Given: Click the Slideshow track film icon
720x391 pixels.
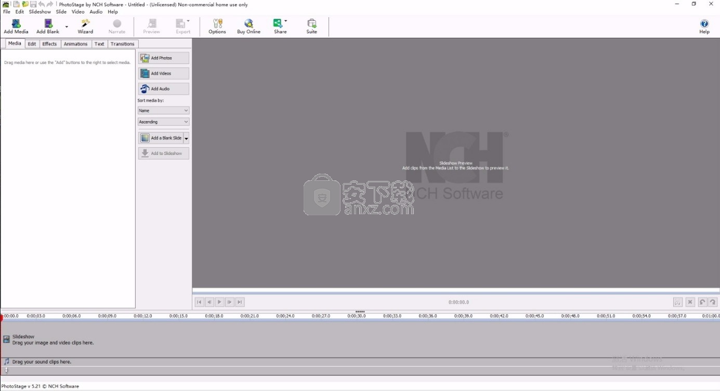Looking at the screenshot, I should pyautogui.click(x=6, y=340).
